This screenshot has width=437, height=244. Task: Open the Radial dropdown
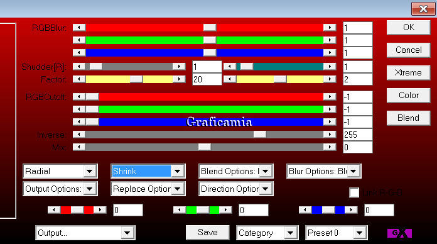(x=60, y=171)
